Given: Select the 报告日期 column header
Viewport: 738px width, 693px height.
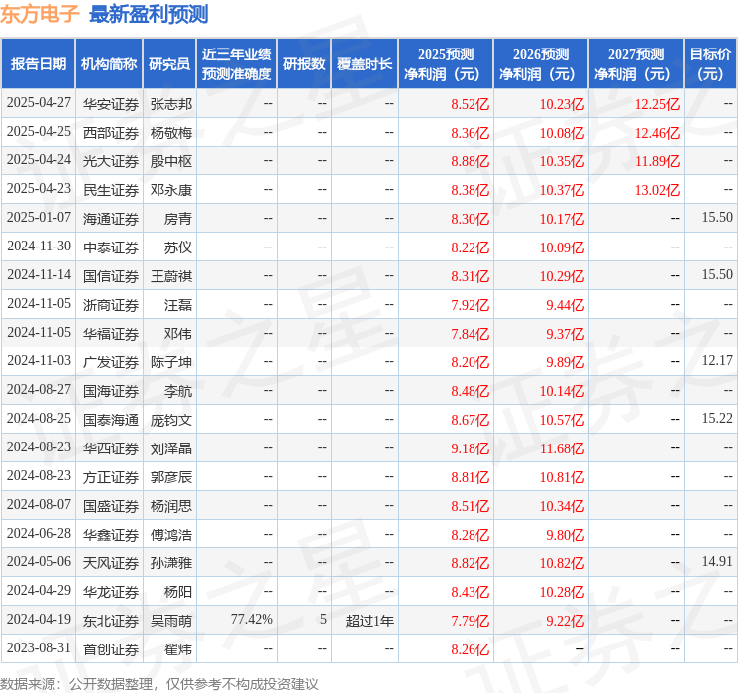Looking at the screenshot, I should click(38, 64).
